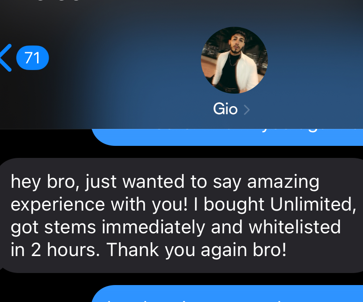Click the Thank you again bro text
Viewport: 363px width, 302px height.
point(196,250)
